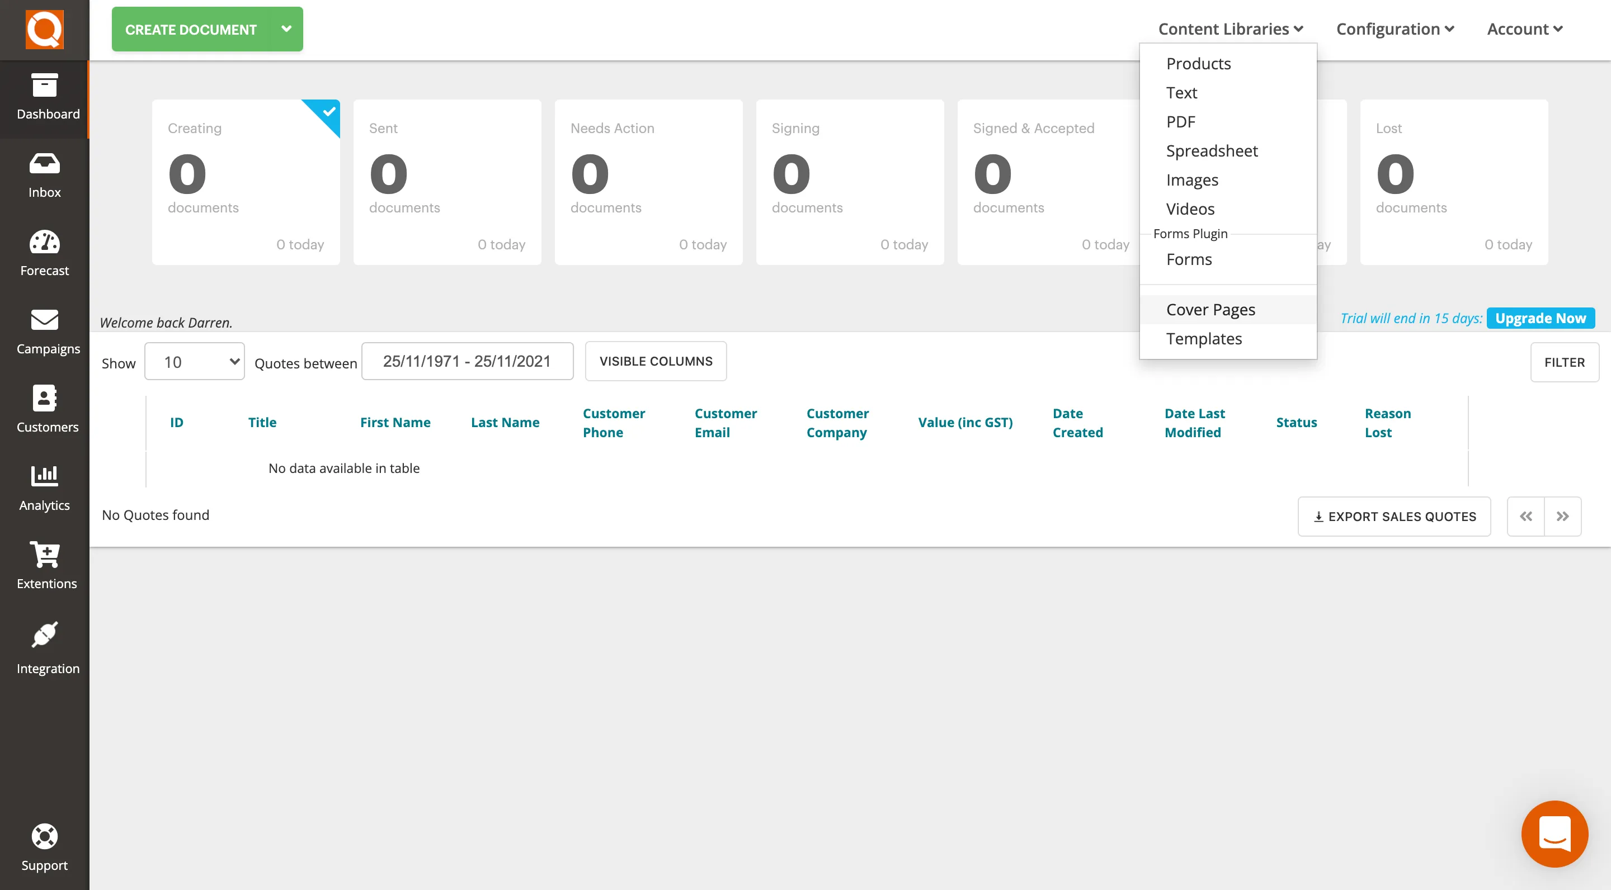Select the Videos content library item
The width and height of the screenshot is (1611, 890).
coord(1190,209)
